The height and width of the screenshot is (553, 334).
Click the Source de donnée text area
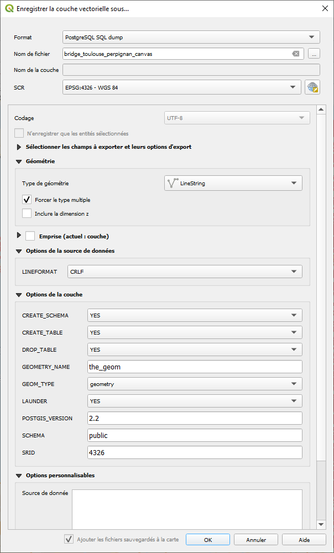[x=187, y=509]
